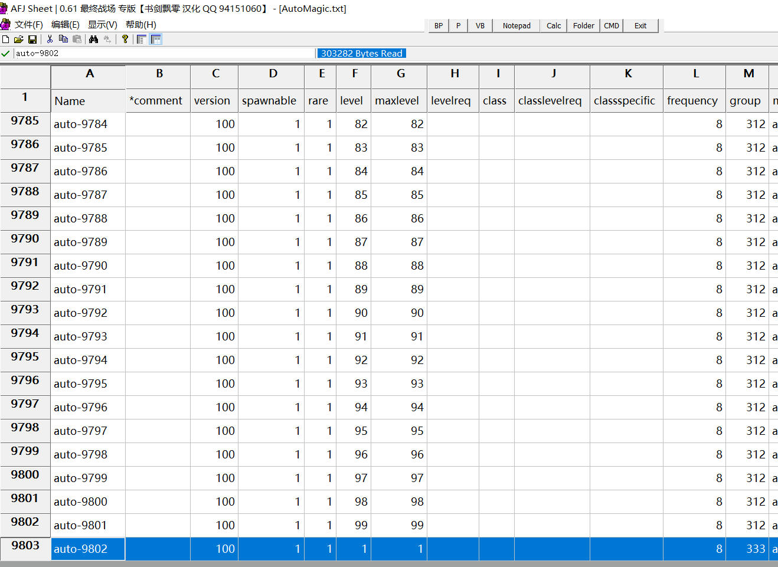This screenshot has width=778, height=567.
Task: Cut selection with the scissors icon
Action: [x=50, y=40]
